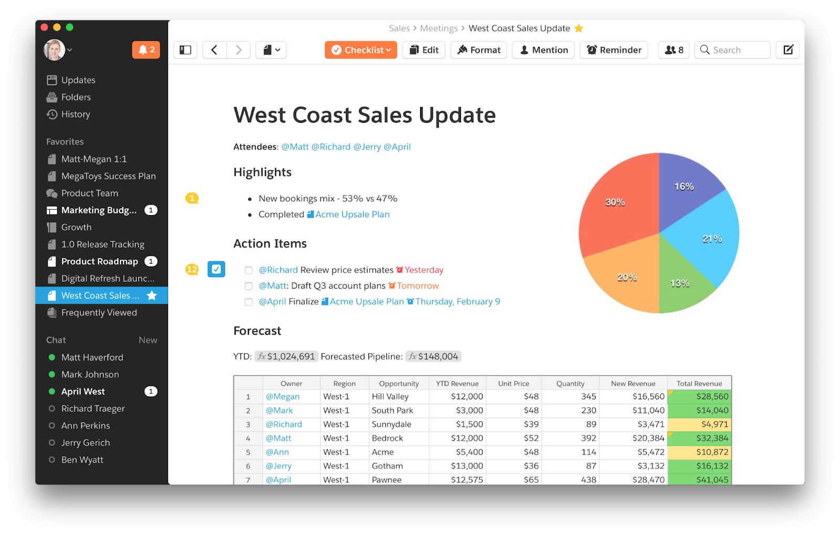Expand the profile avatar menu
The height and width of the screenshot is (535, 840).
tap(58, 50)
